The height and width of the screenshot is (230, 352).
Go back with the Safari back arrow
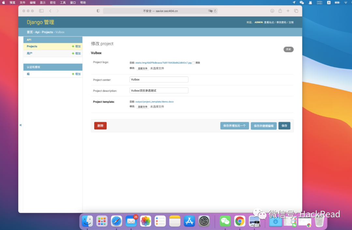coord(50,11)
